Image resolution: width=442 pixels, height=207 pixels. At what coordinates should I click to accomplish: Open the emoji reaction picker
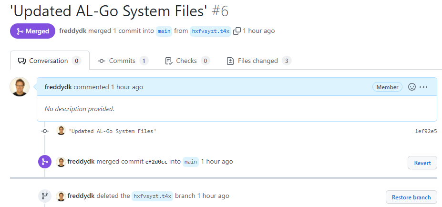coord(412,87)
